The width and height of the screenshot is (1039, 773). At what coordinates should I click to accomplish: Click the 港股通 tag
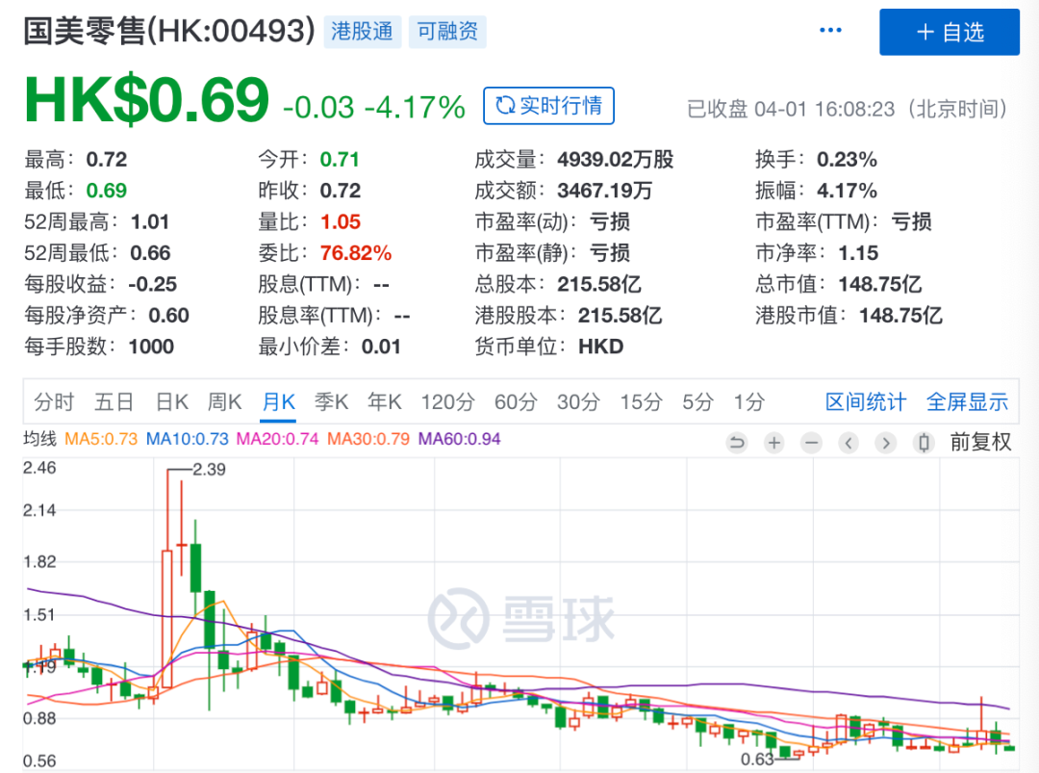(x=363, y=31)
